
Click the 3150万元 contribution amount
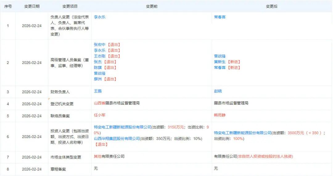(176, 127)
